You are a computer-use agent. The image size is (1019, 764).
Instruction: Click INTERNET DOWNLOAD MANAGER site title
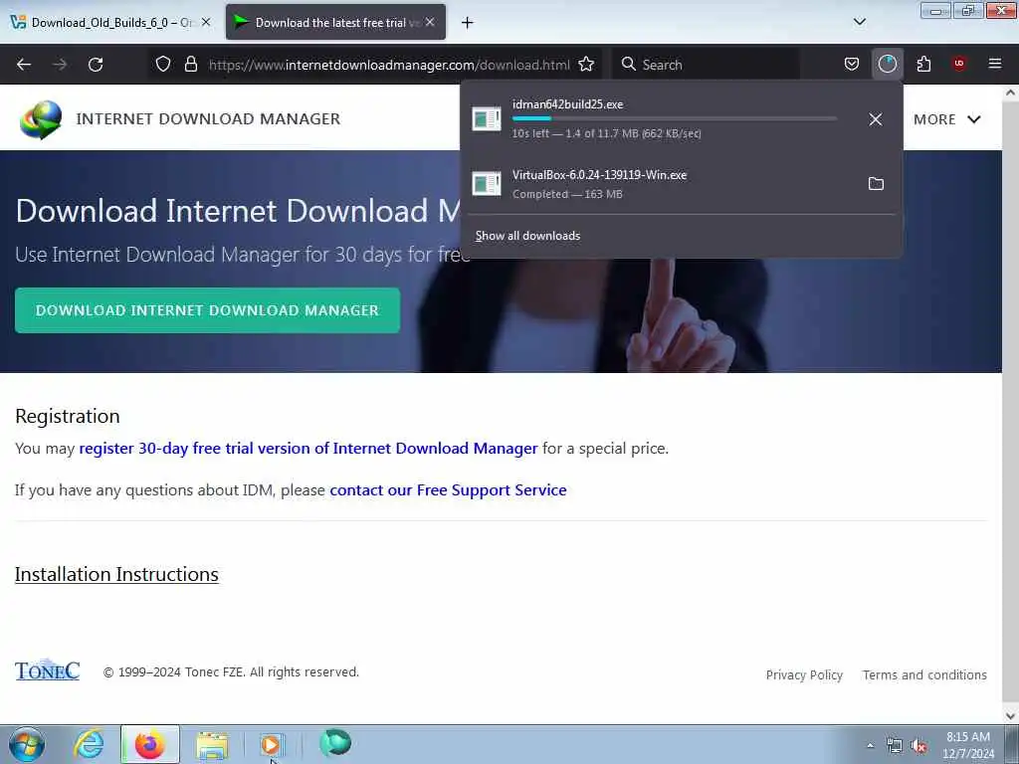click(x=208, y=119)
